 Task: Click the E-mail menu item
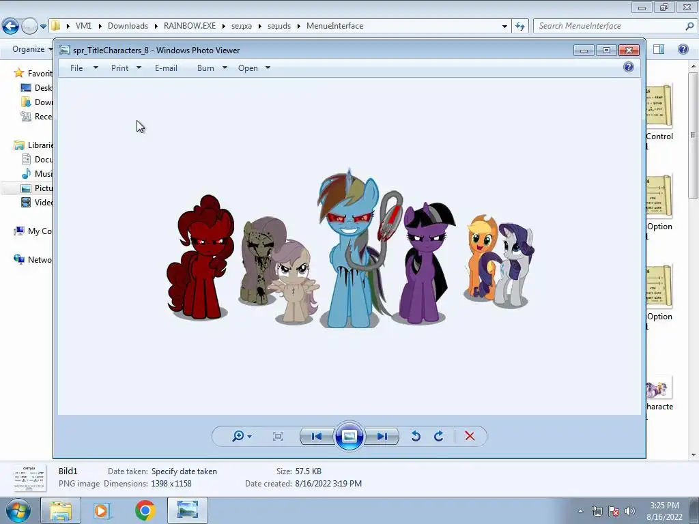[166, 68]
